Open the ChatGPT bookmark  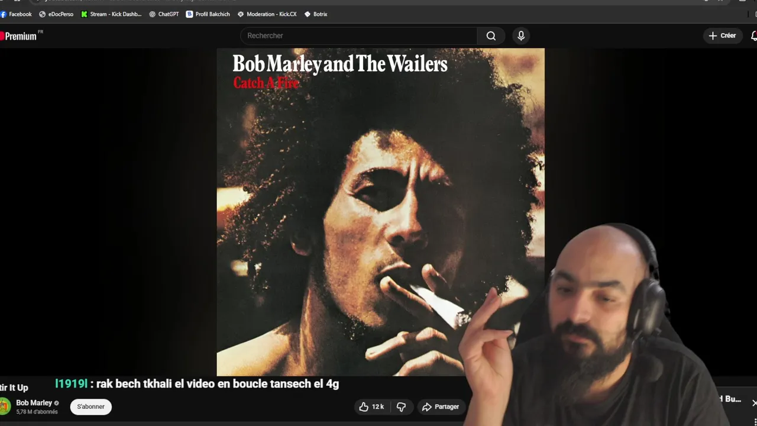tap(164, 14)
